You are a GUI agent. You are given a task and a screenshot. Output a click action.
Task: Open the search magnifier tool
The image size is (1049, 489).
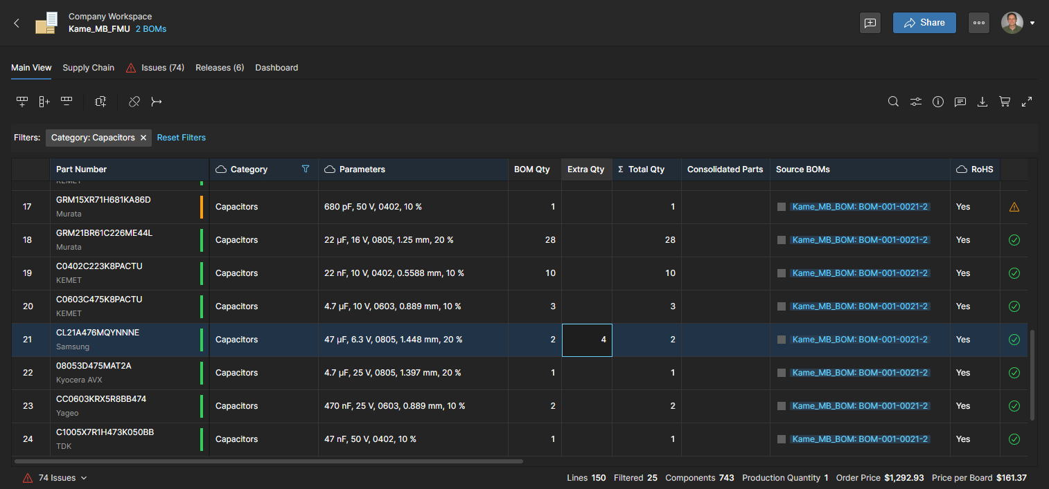pos(894,102)
